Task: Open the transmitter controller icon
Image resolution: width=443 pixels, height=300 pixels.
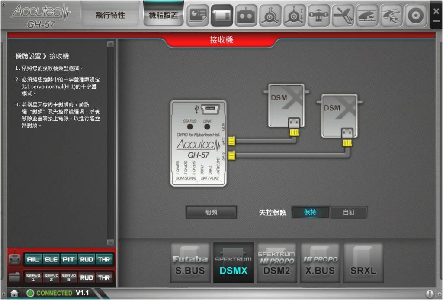Action: coord(246,15)
